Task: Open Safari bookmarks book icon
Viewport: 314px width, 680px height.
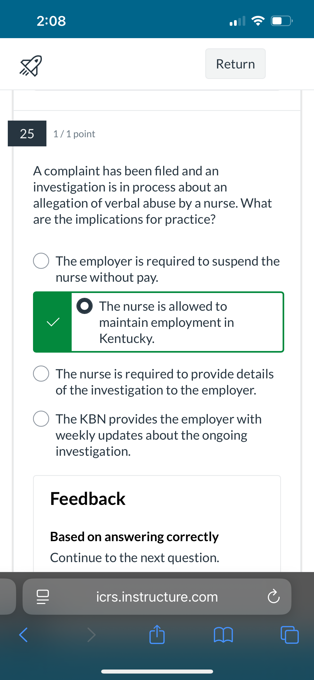Action: tap(223, 635)
